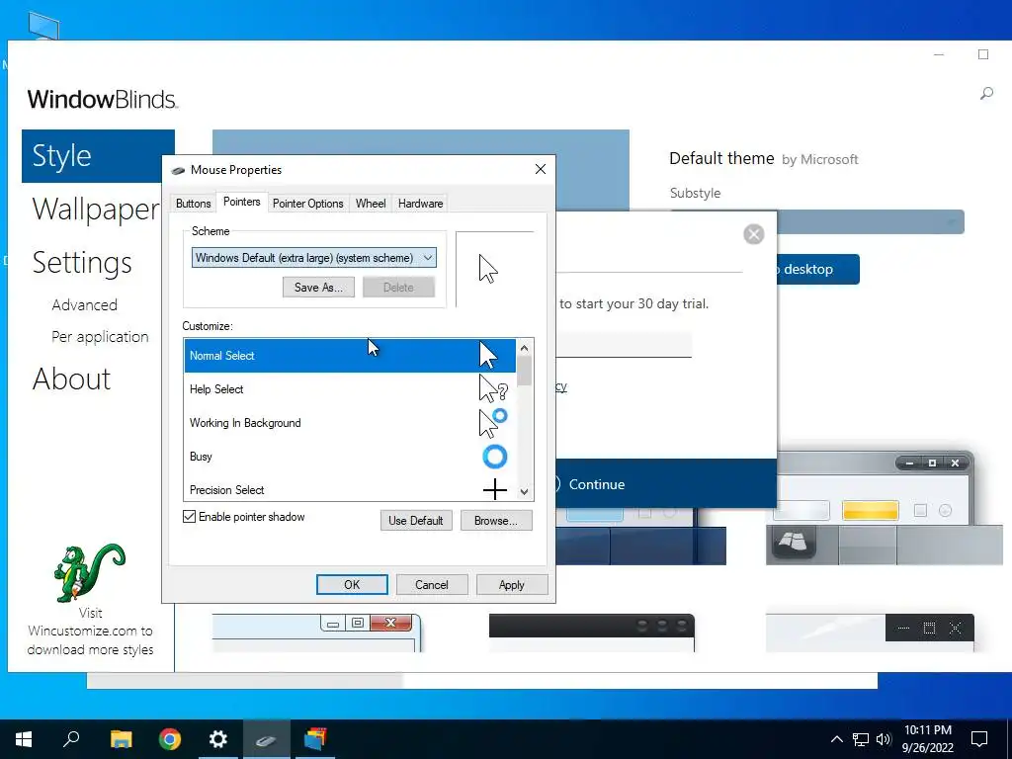Screen dimensions: 1012x759
Task: Select the classic style thumbnail with red close
Action: click(x=317, y=633)
